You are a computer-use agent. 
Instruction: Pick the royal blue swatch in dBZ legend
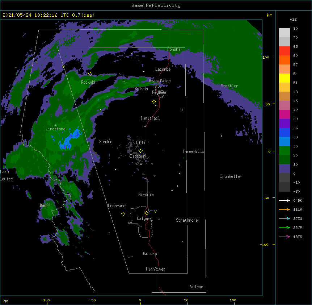coord(284,132)
